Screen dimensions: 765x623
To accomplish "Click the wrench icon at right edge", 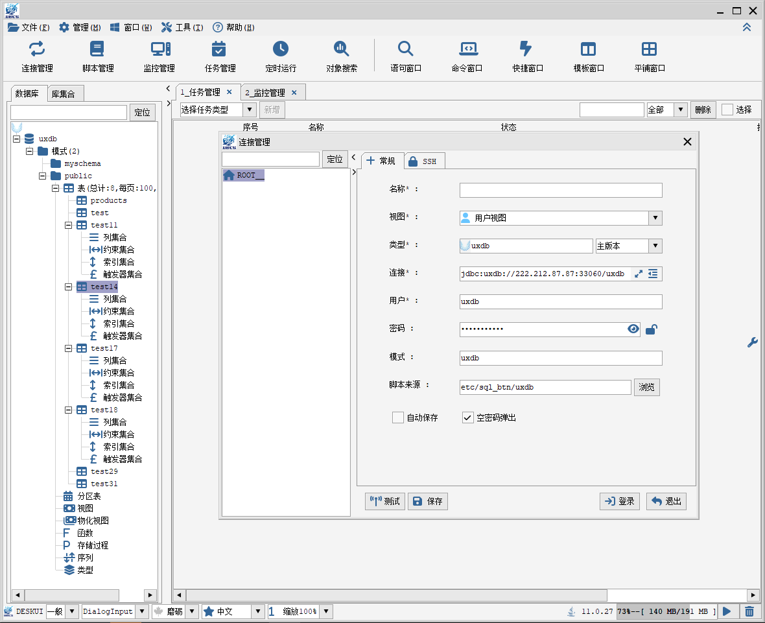I will coord(752,342).
